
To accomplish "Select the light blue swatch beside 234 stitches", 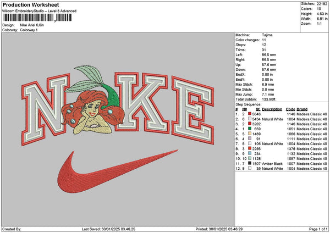I will point(250,153).
